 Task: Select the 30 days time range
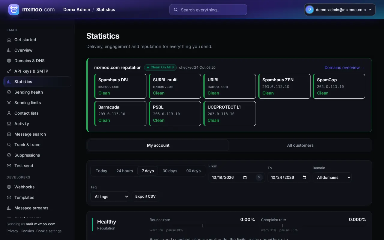[170, 171]
